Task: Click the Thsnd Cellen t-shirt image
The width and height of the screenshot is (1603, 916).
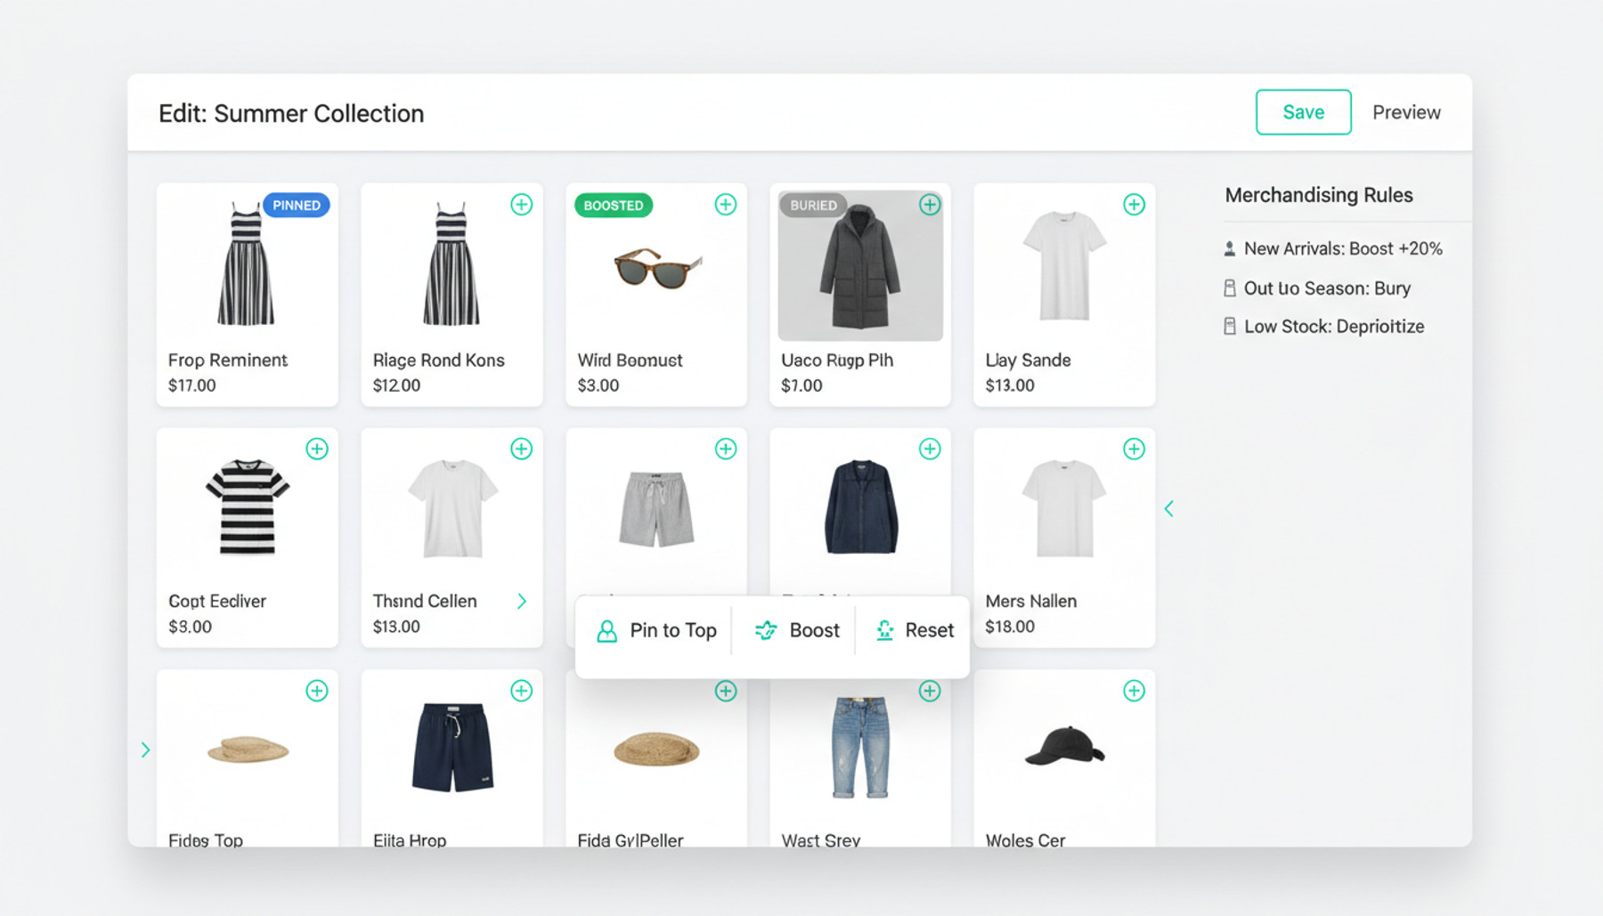Action: pos(452,508)
